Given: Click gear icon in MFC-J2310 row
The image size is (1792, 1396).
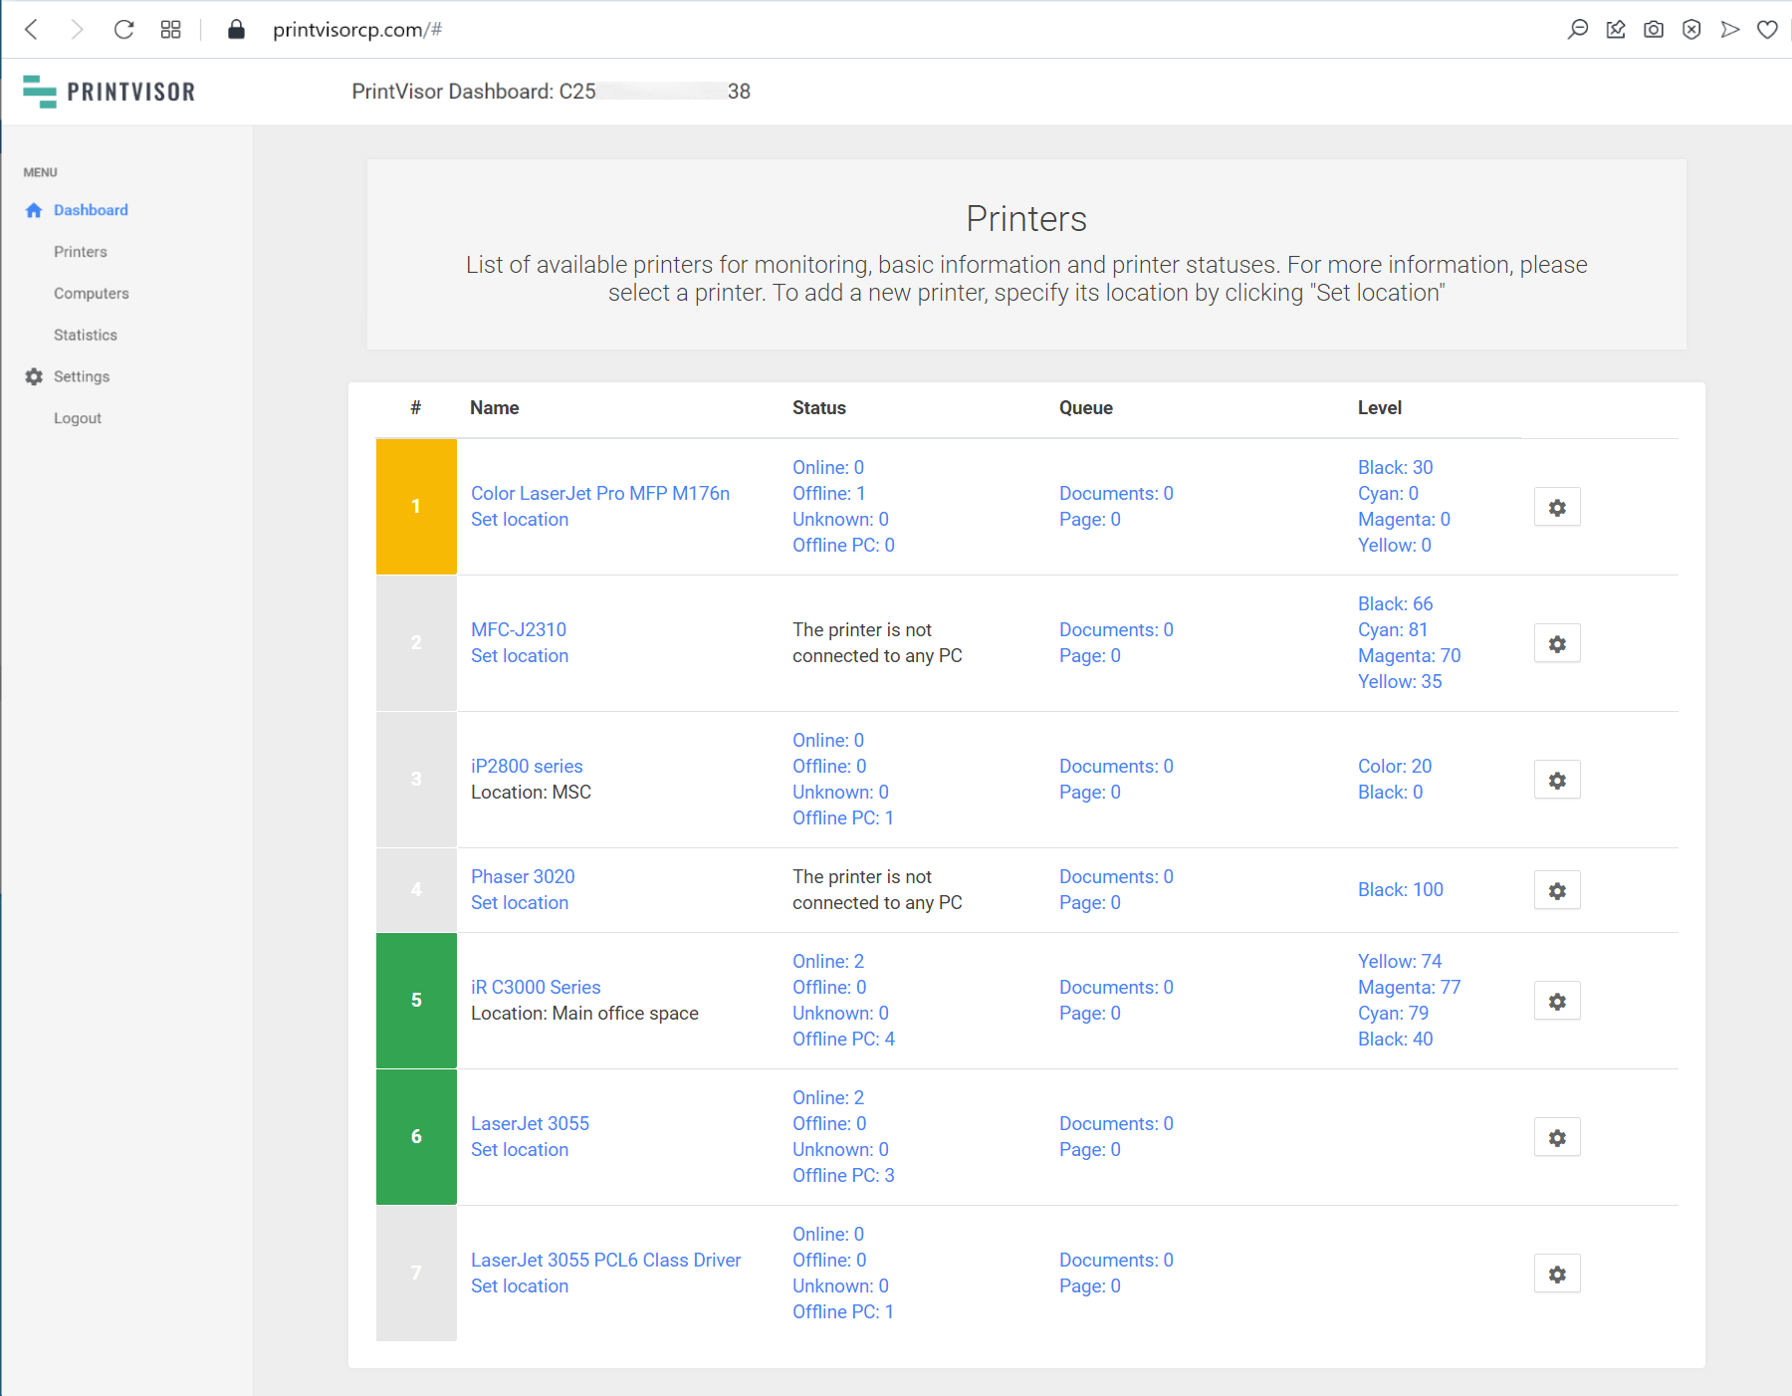Looking at the screenshot, I should (x=1557, y=644).
